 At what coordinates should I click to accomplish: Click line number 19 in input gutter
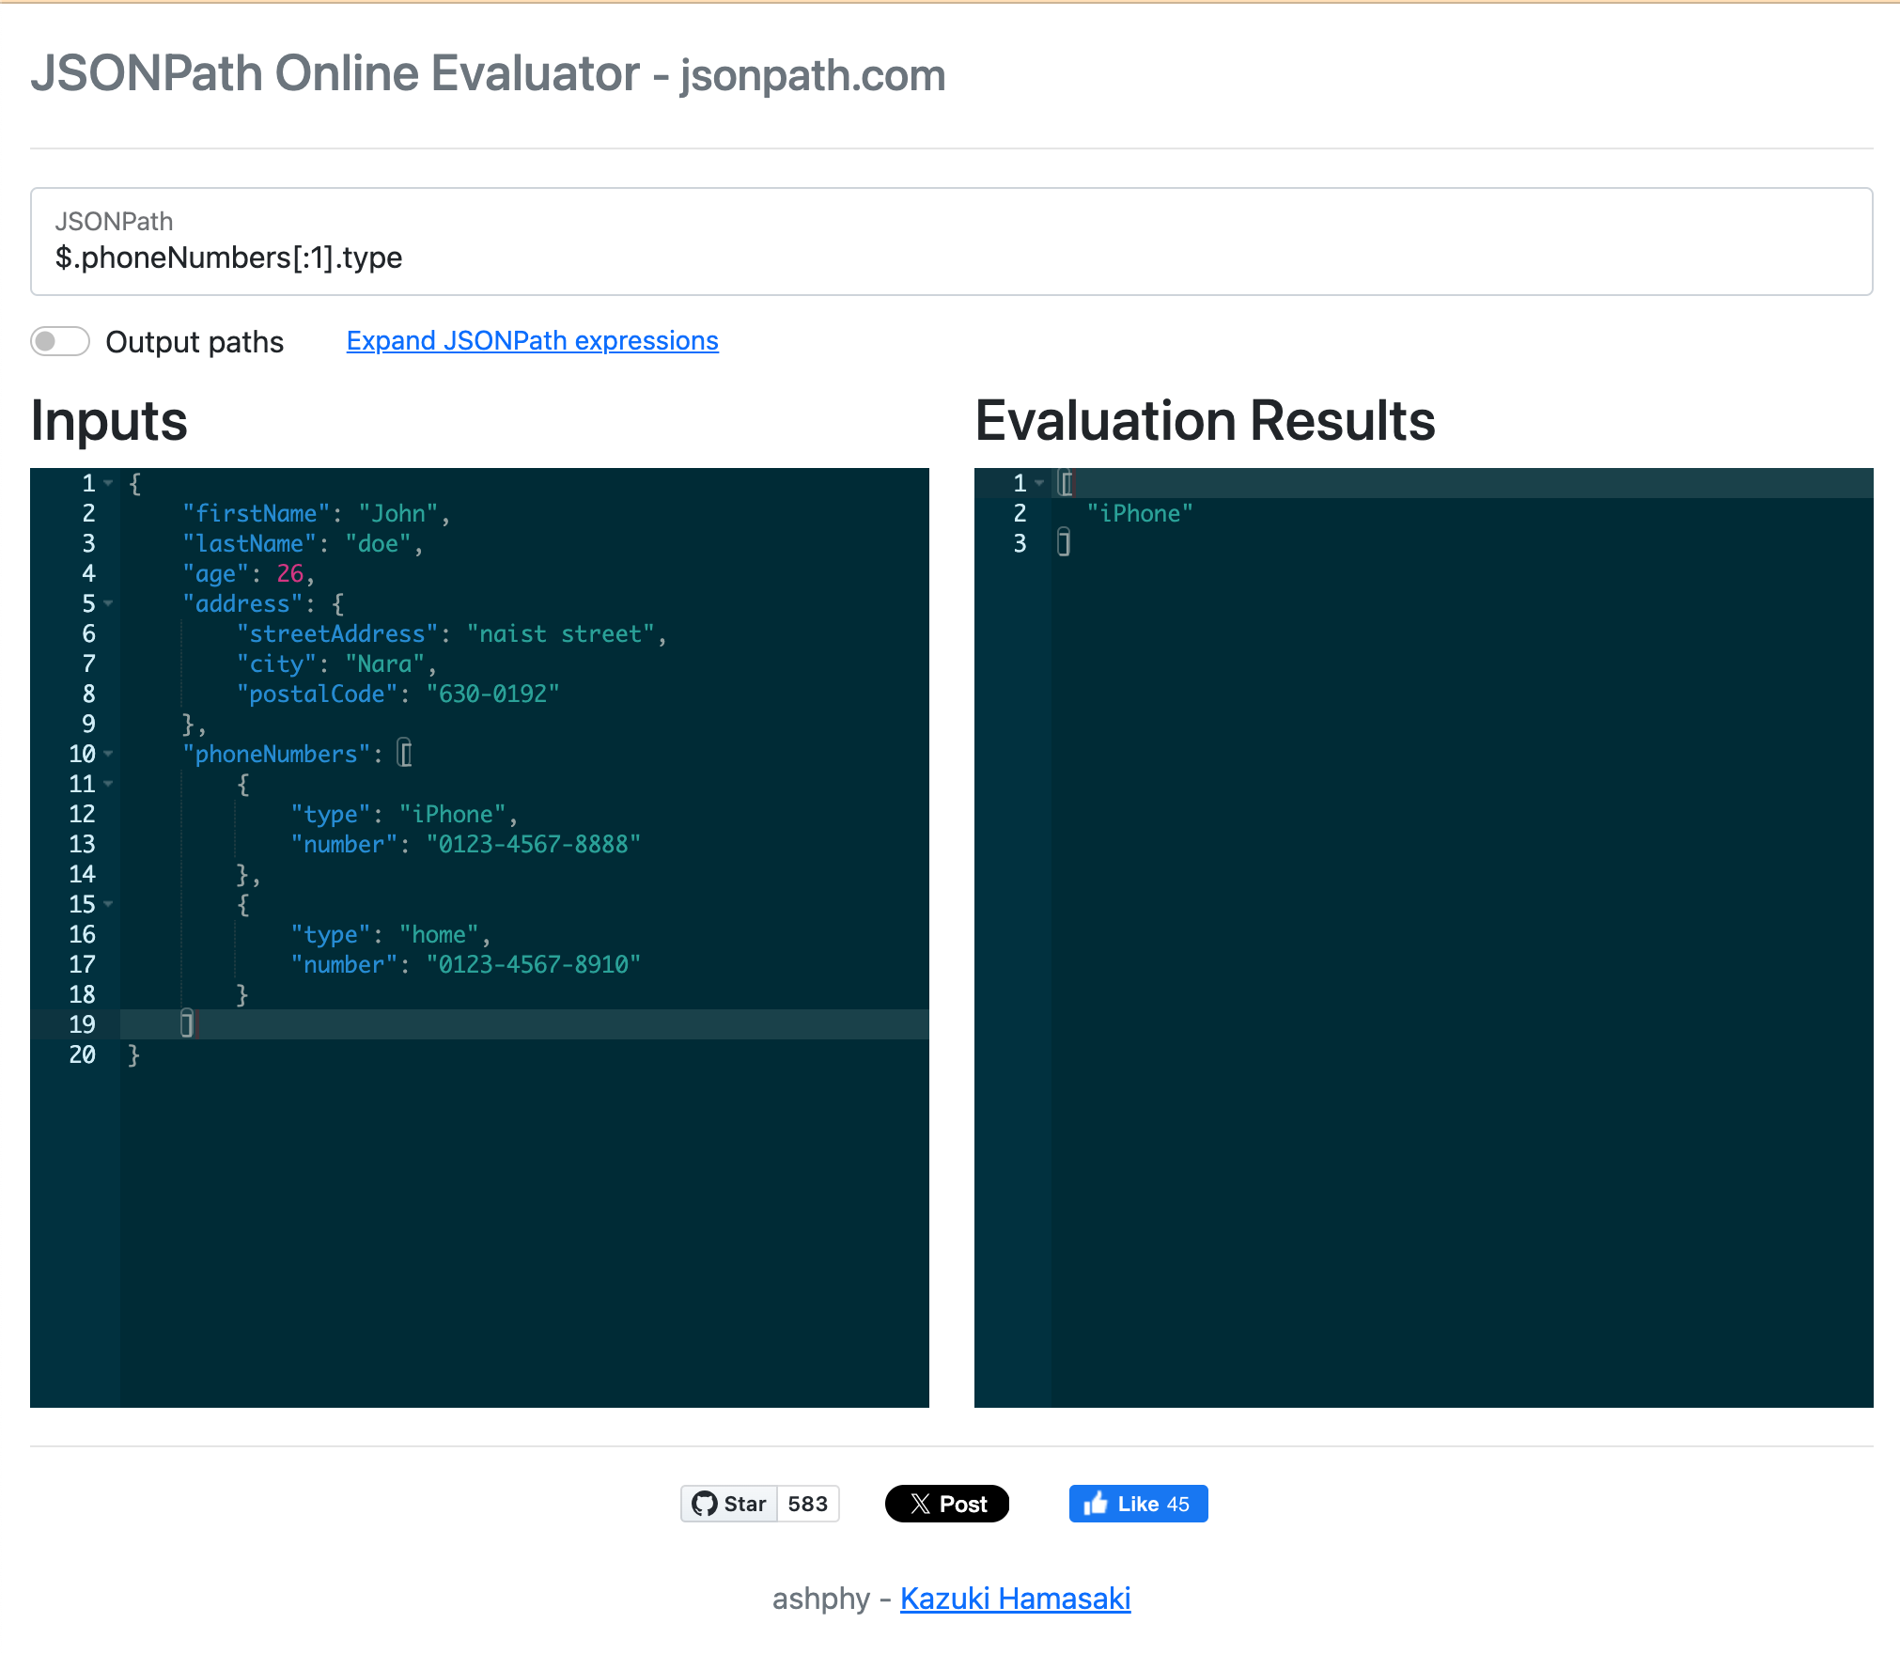[x=83, y=1024]
